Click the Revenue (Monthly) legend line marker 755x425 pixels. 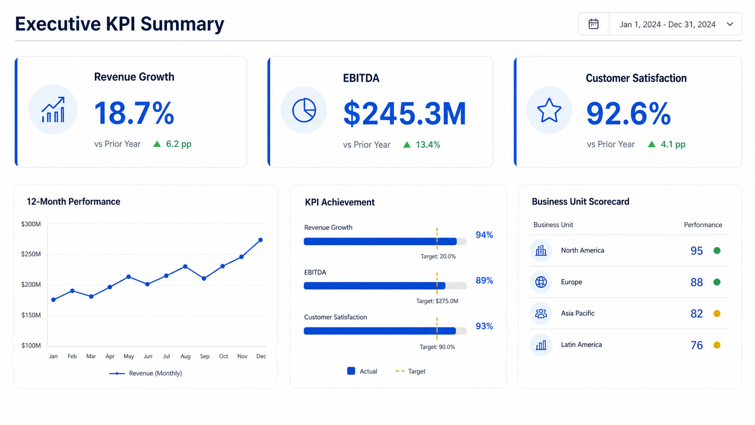click(117, 374)
